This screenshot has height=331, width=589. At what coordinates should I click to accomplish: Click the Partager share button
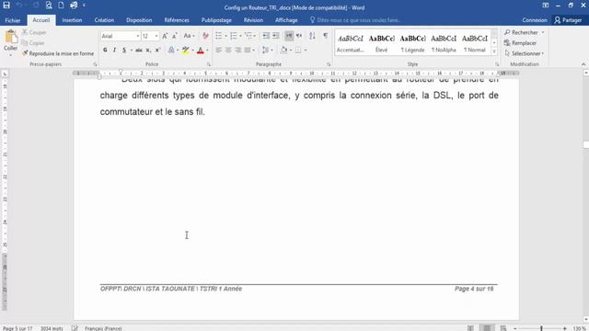point(568,20)
